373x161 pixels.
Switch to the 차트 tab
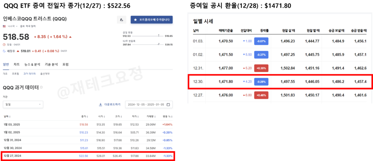(17, 64)
